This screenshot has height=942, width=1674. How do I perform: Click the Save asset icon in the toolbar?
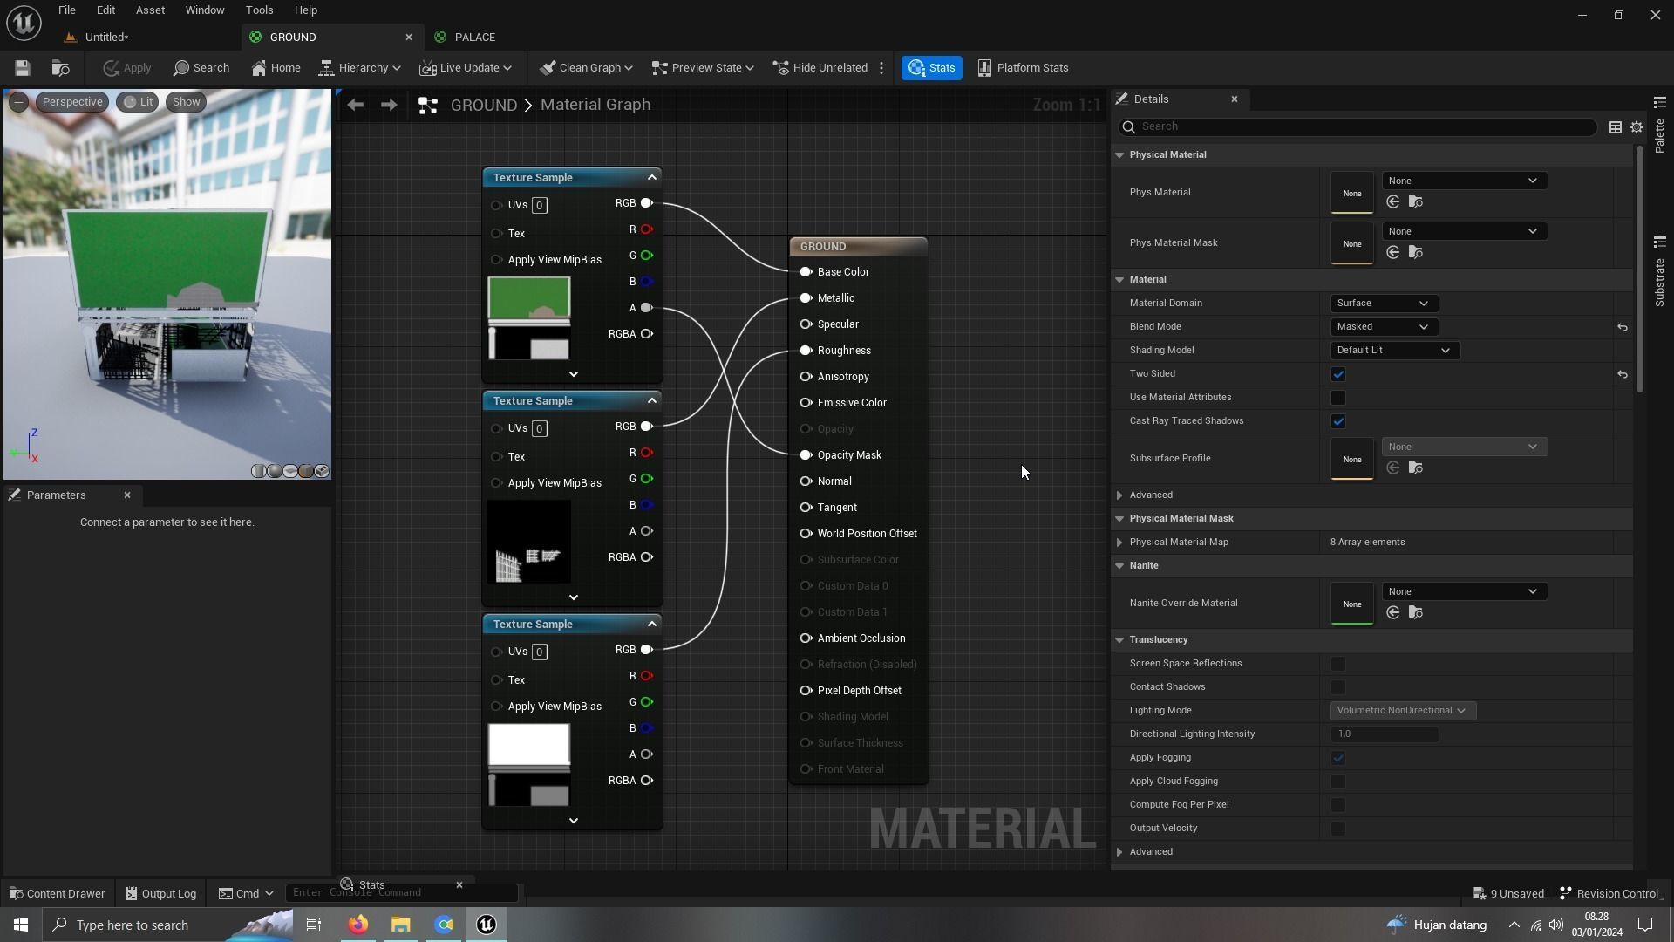point(23,68)
